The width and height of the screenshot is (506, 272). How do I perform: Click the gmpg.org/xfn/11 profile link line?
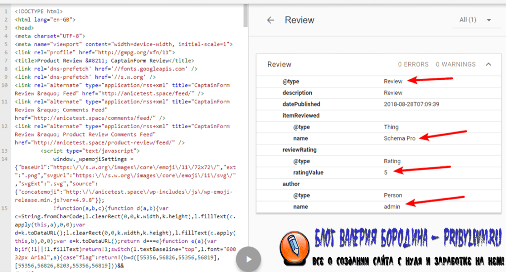[x=95, y=52]
